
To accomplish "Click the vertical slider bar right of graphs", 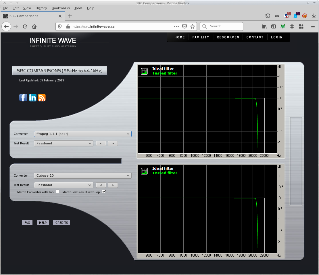I will click(296, 161).
